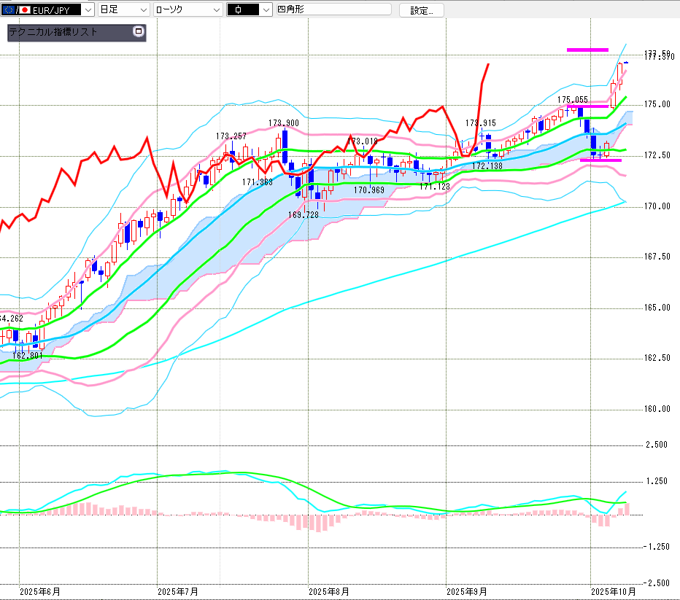Click the 162.801 low price label
This screenshot has height=600, width=680.
click(28, 355)
